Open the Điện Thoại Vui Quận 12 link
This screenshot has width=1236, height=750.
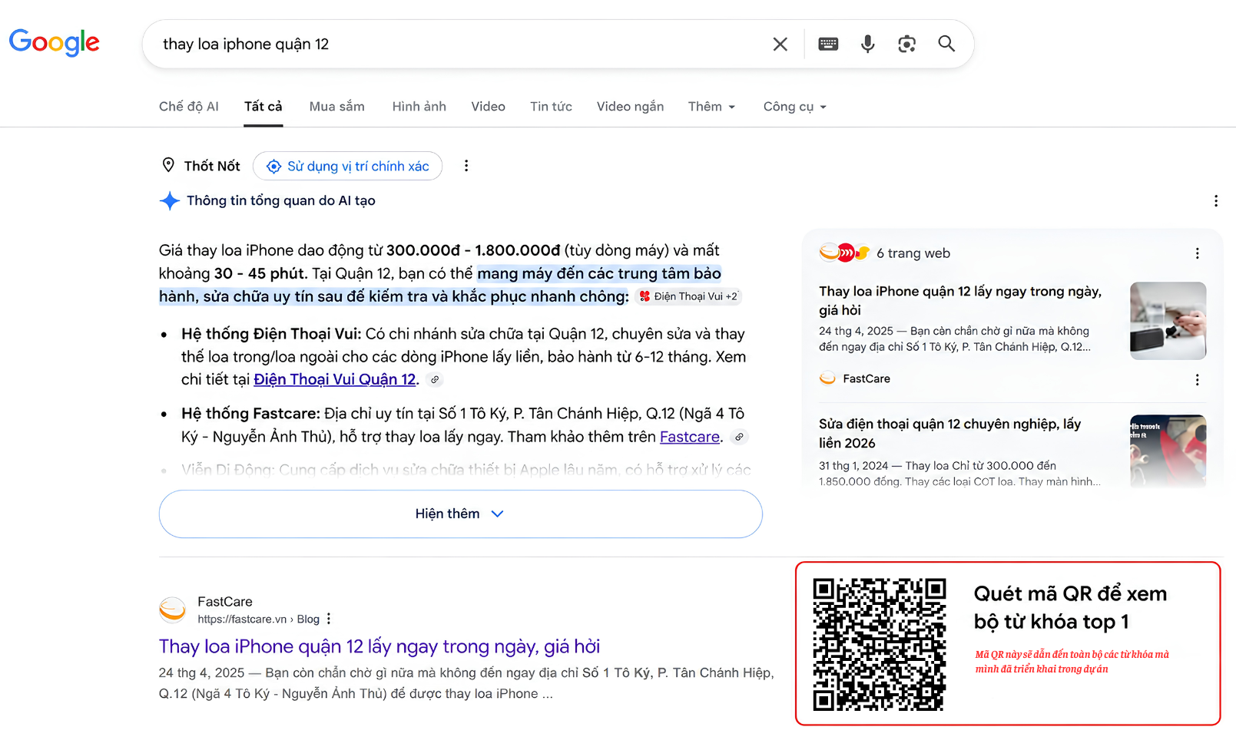click(x=335, y=379)
